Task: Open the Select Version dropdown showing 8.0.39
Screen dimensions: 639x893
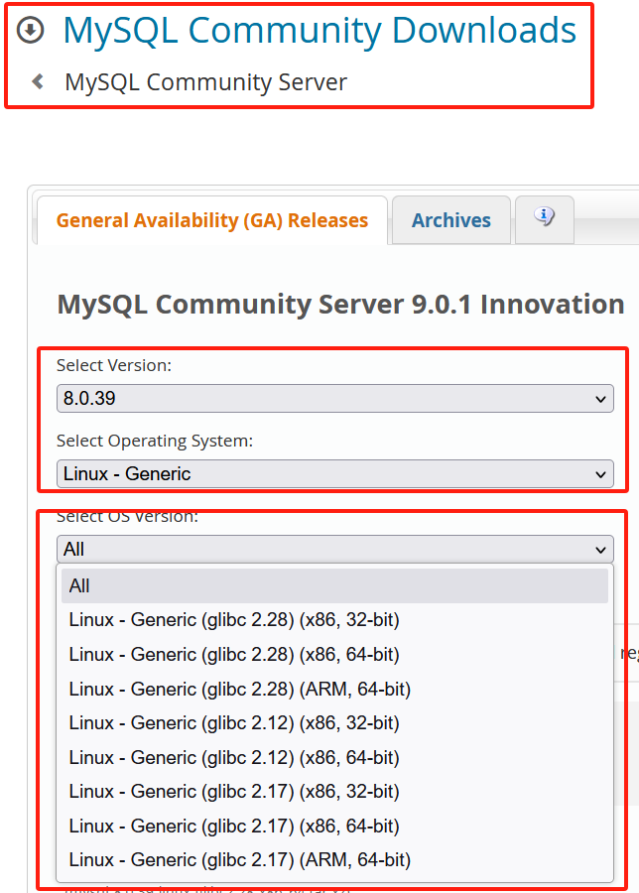Action: [334, 399]
